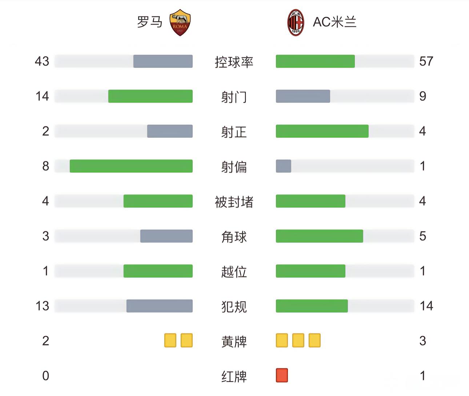Viewport: 469px width, 396px height.
Task: Click AC Milan's third yellow card icon
Action: point(314,340)
